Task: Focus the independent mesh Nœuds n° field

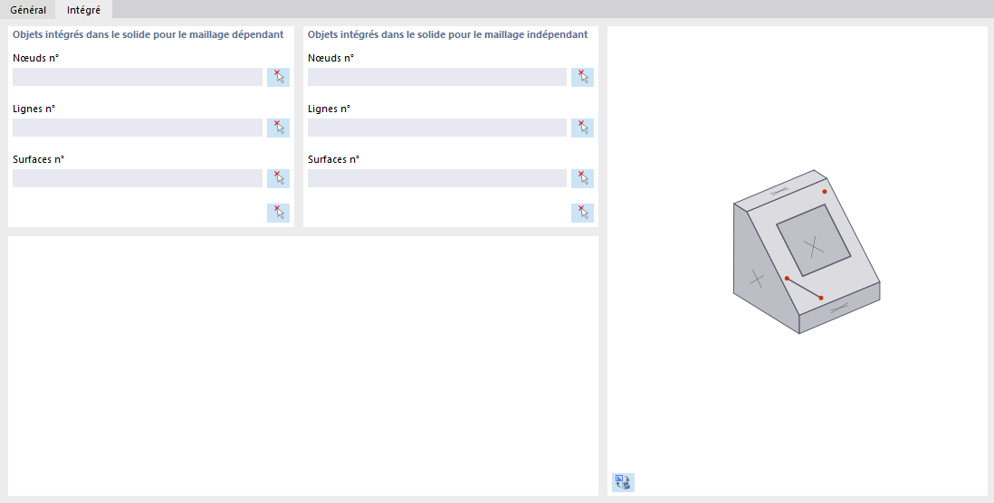Action: (x=437, y=77)
